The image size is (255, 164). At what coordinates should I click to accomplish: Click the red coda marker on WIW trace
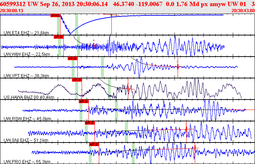pos(94,45)
